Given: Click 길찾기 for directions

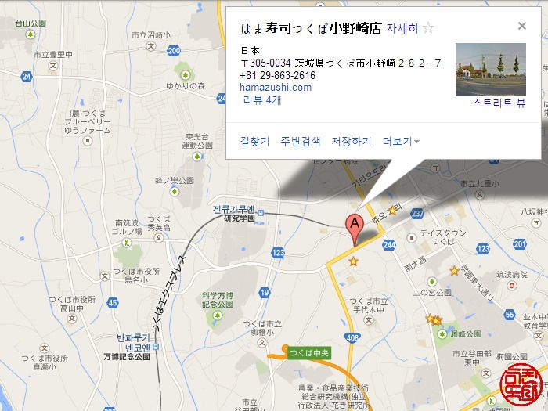Looking at the screenshot, I should [x=254, y=141].
